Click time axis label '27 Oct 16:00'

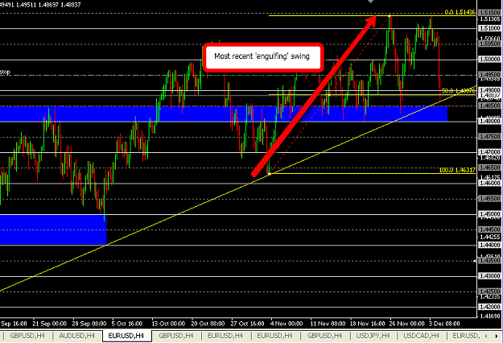pyautogui.click(x=247, y=324)
